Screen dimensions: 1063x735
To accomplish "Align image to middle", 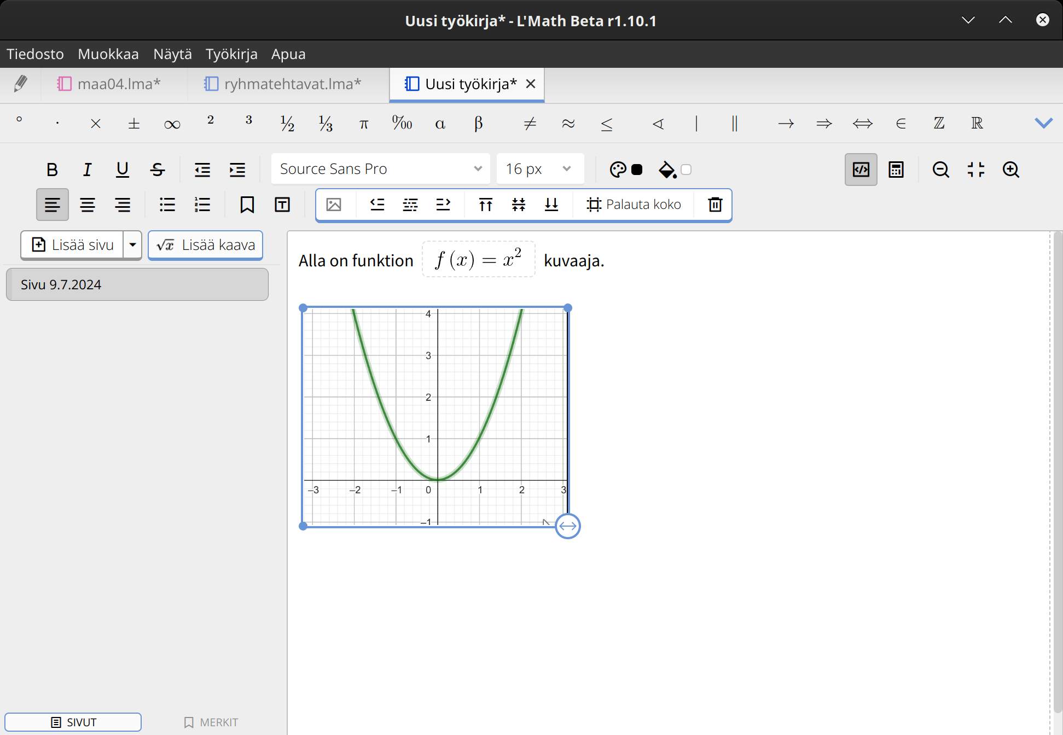I will click(519, 205).
